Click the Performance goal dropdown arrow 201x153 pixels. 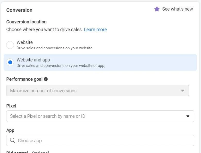182,91
